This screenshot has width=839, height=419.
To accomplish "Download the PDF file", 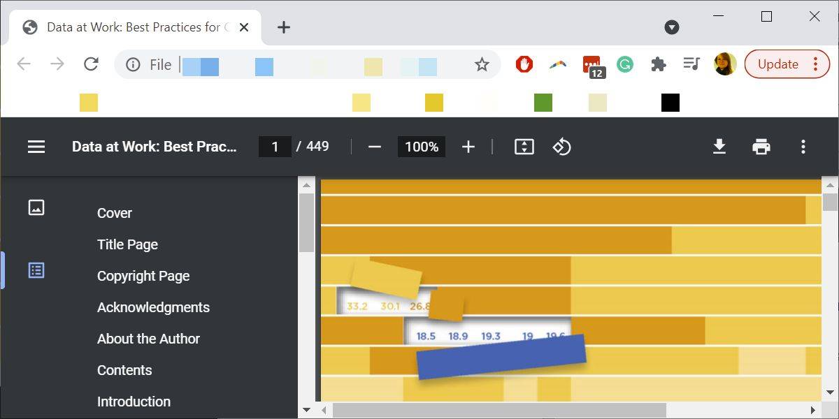I will click(x=719, y=147).
